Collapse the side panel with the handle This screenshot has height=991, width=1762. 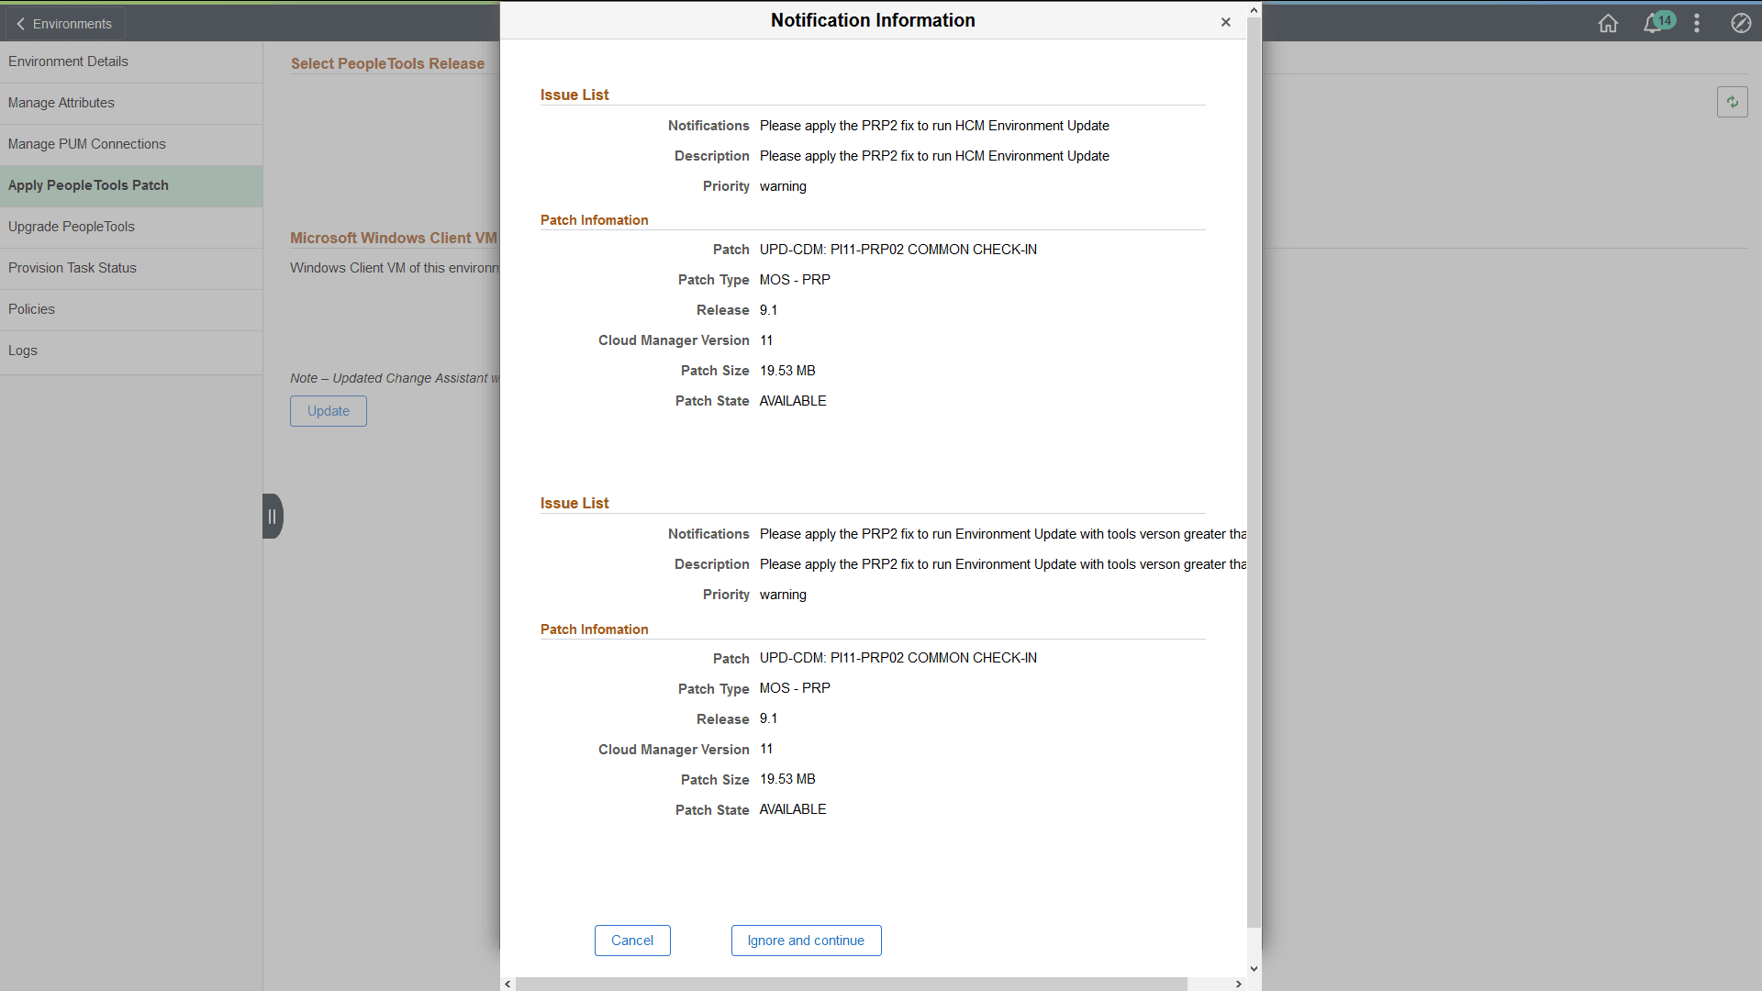click(271, 516)
